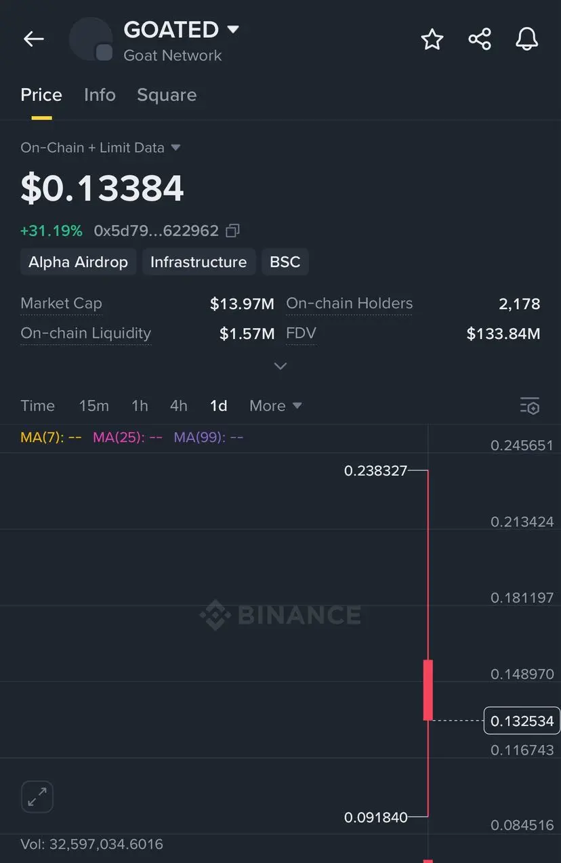Tap the Infrastructure tag
The width and height of the screenshot is (561, 863).
(x=199, y=262)
